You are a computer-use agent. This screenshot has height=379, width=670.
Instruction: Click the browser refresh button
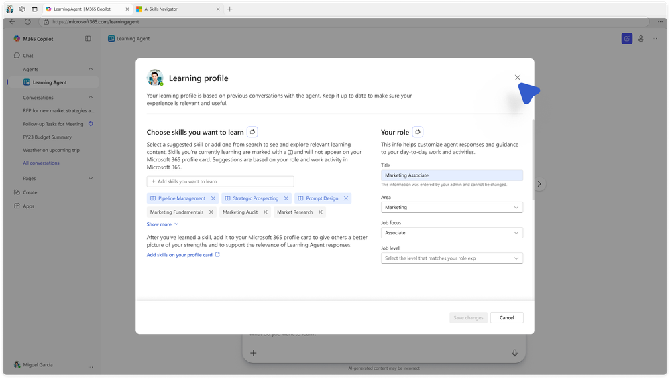[x=27, y=22]
